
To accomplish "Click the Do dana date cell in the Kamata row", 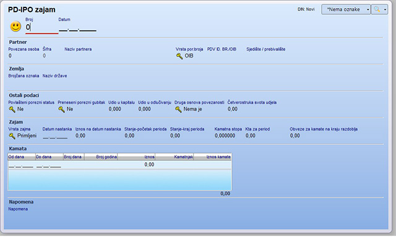I will 49,165.
